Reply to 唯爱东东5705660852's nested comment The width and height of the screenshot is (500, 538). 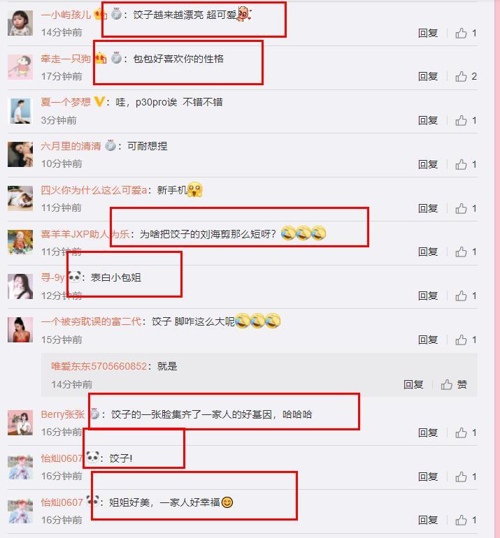pos(413,384)
